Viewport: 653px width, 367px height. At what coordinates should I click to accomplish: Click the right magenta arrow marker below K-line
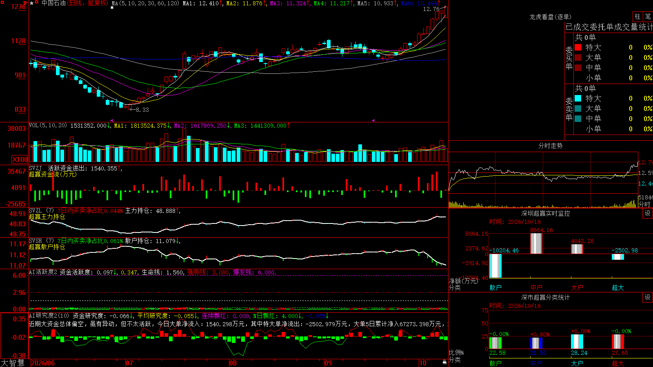click(x=373, y=121)
